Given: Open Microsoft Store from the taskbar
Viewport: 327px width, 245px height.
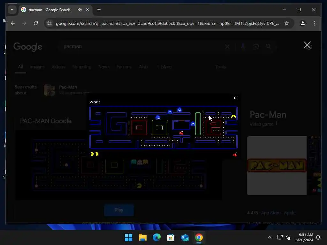Looking at the screenshot, I should point(171,237).
